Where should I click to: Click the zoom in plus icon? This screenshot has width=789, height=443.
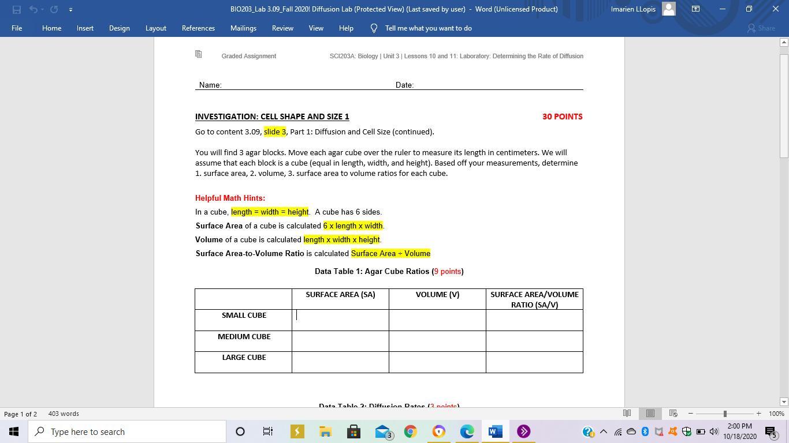(758, 414)
